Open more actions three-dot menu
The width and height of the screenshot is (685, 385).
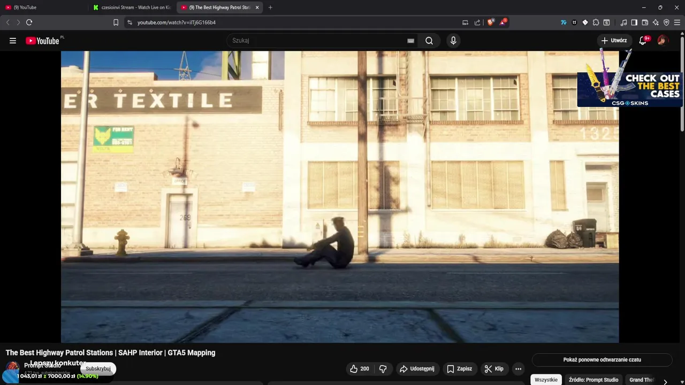point(518,369)
